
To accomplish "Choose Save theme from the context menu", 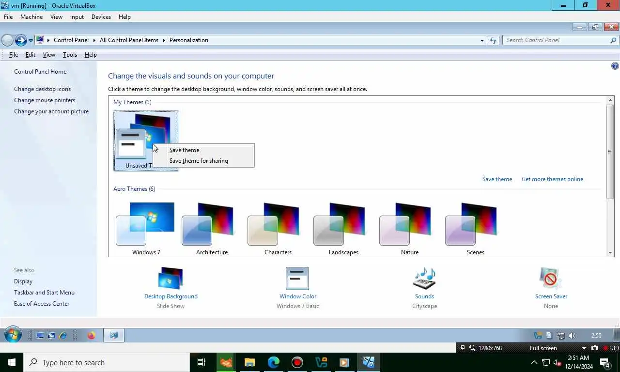I will 184,150.
